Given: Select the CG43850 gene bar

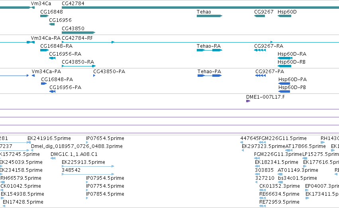Looking at the screenshot, I should [x=78, y=33].
